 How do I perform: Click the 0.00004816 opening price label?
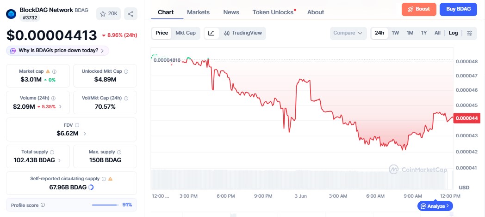coord(167,60)
